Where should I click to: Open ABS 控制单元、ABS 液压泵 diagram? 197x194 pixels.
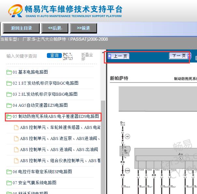60,138
